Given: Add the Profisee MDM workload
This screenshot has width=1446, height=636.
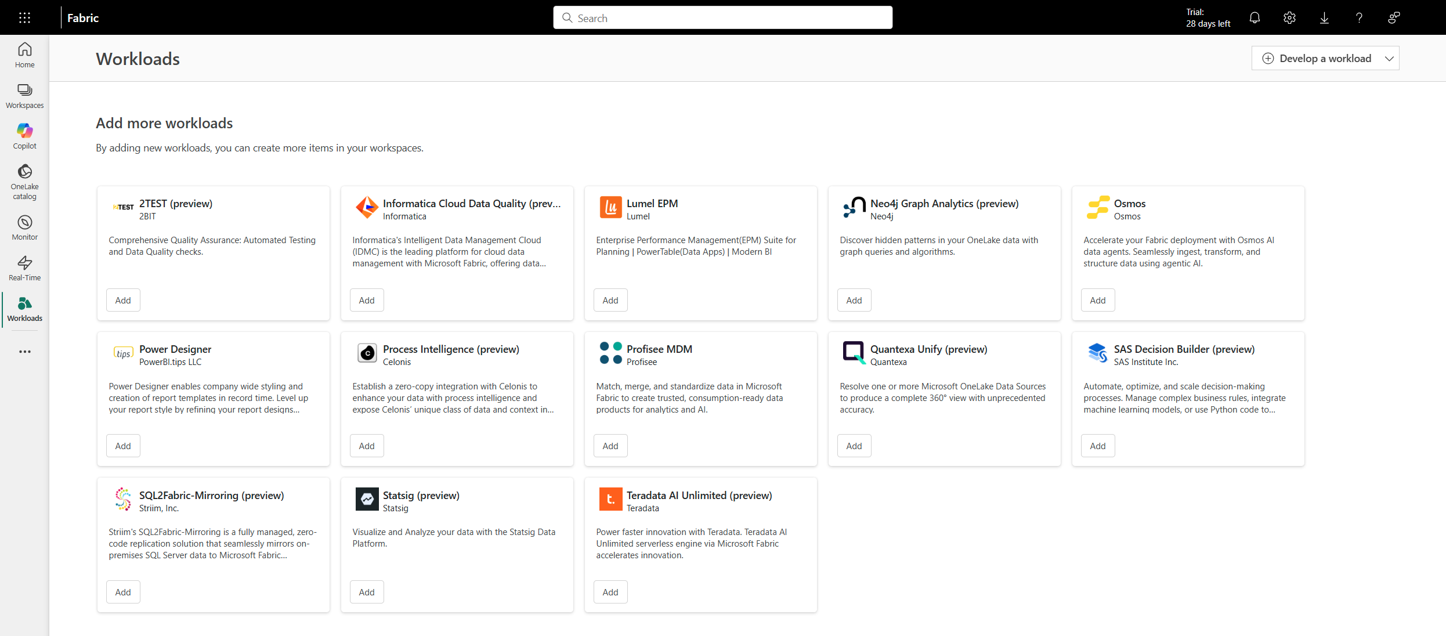Looking at the screenshot, I should coord(610,446).
